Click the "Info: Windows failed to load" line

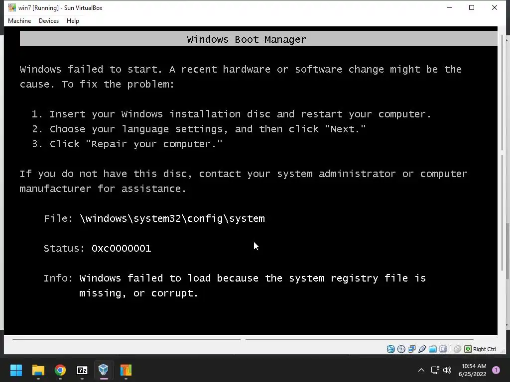point(235,279)
